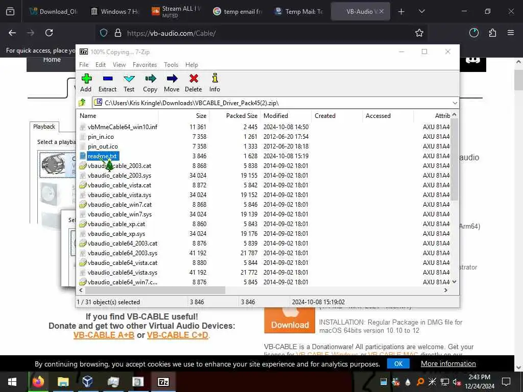Click the scroll-down arrow in the file list
Viewport: 523px width, 392px height.
(x=454, y=282)
